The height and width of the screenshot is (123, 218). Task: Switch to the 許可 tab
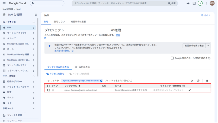(x=46, y=22)
